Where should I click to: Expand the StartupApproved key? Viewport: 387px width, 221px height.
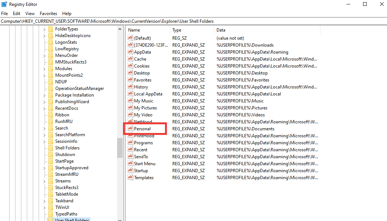click(45, 168)
